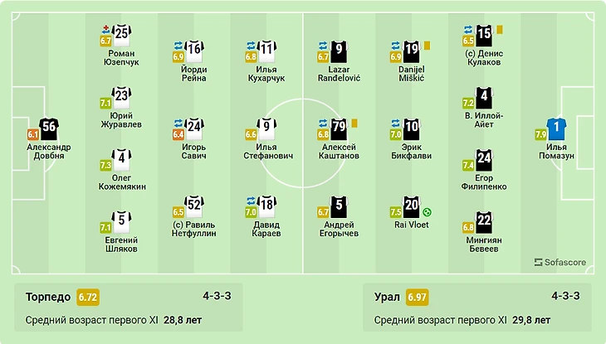Click Олег Кожемякин's 7.3 rating badge
Screen dimensions: 606x344
[x=105, y=165]
